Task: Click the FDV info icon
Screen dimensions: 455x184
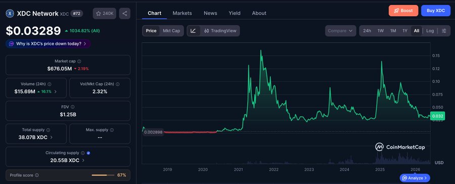Action: click(x=72, y=107)
